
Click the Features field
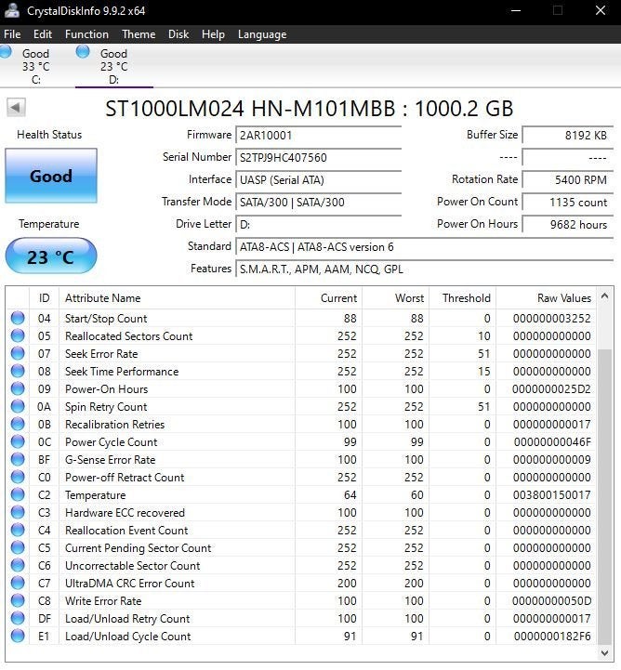pos(425,269)
